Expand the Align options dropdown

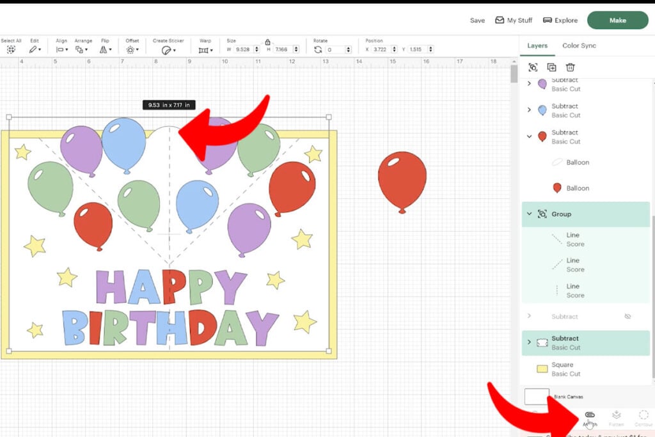[x=67, y=49]
